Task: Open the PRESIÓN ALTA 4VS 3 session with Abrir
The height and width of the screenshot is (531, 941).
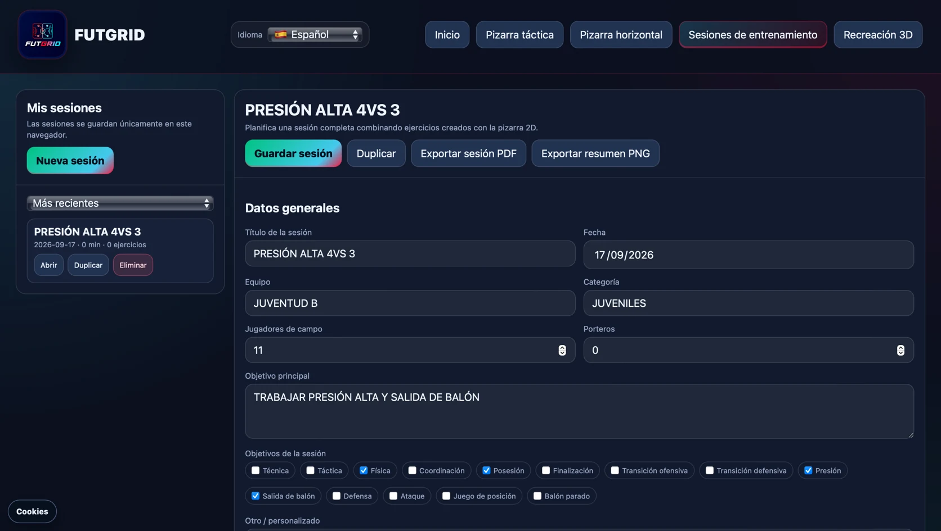Action: pyautogui.click(x=48, y=265)
